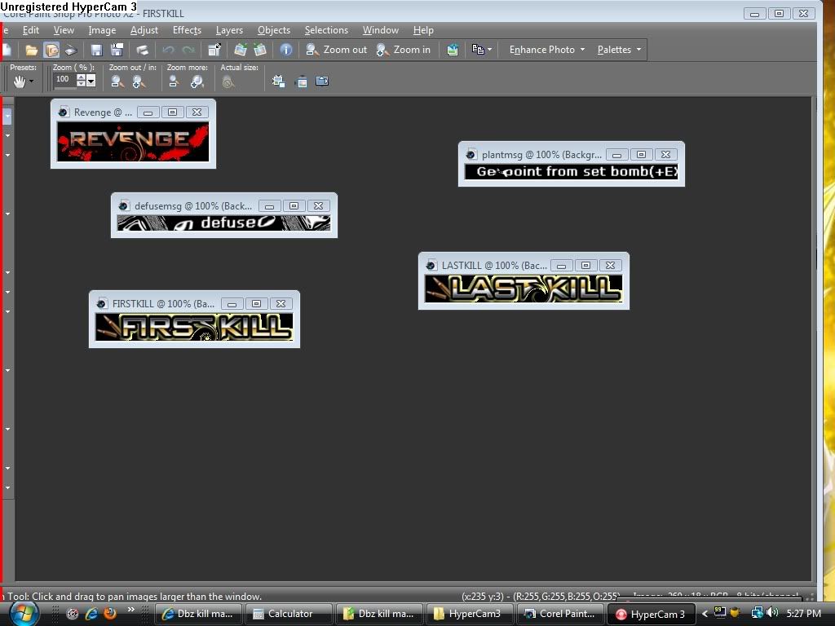Click the Resize image icon

[x=214, y=50]
